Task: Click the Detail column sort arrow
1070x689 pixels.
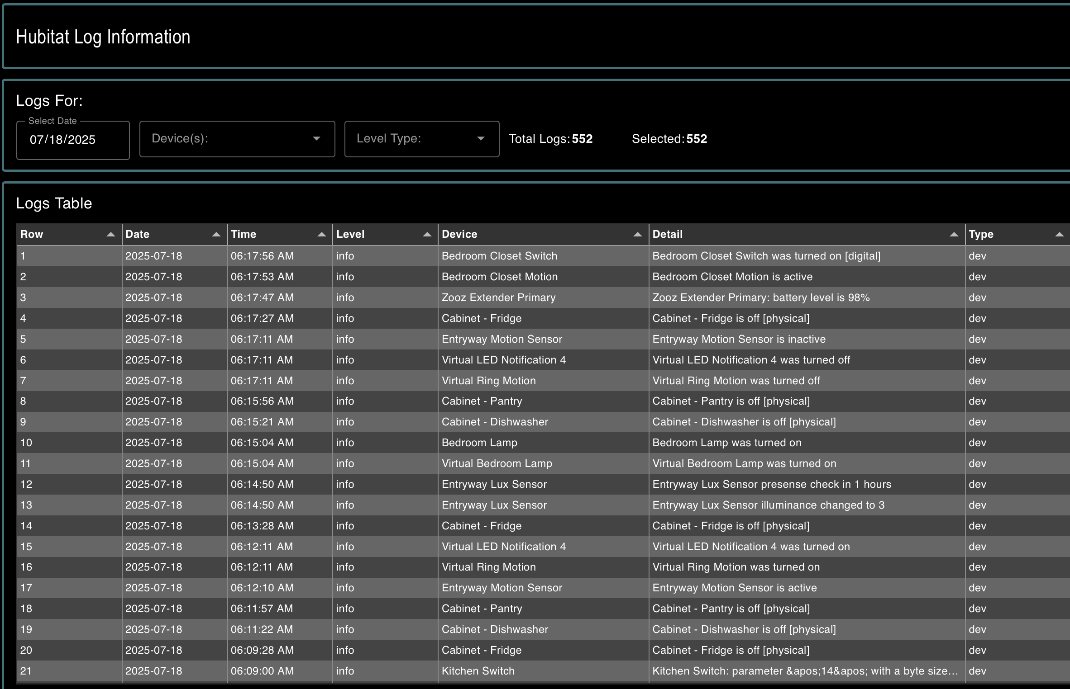Action: click(954, 234)
